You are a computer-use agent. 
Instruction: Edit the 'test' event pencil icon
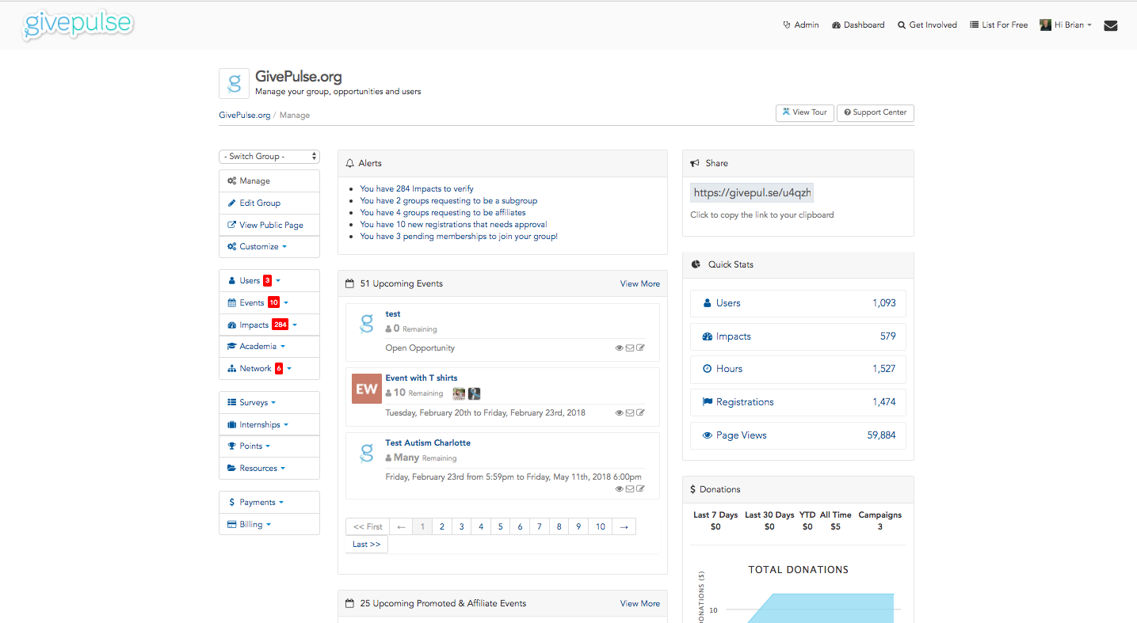coord(640,348)
